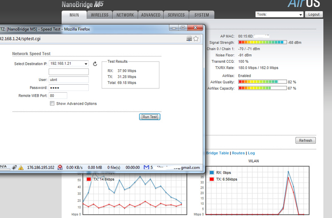Click the Signal Strength bar
The image size is (332, 218).
pos(263,42)
